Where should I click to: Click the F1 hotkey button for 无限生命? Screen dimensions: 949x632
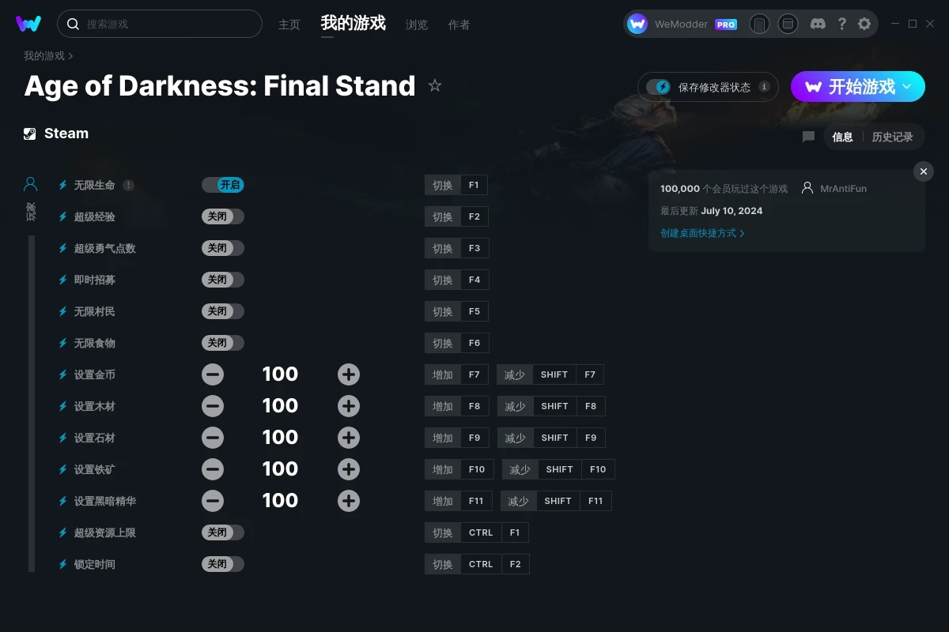coord(474,185)
